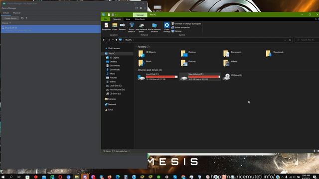Open Firefox from the taskbar

109,177
